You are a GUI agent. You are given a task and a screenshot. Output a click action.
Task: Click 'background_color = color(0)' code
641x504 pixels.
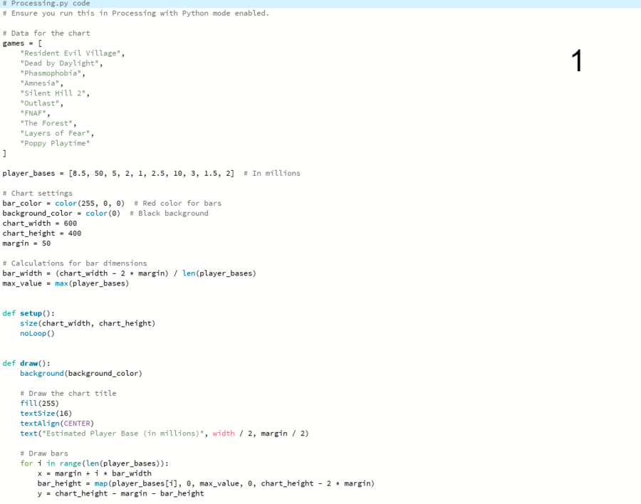[61, 214]
